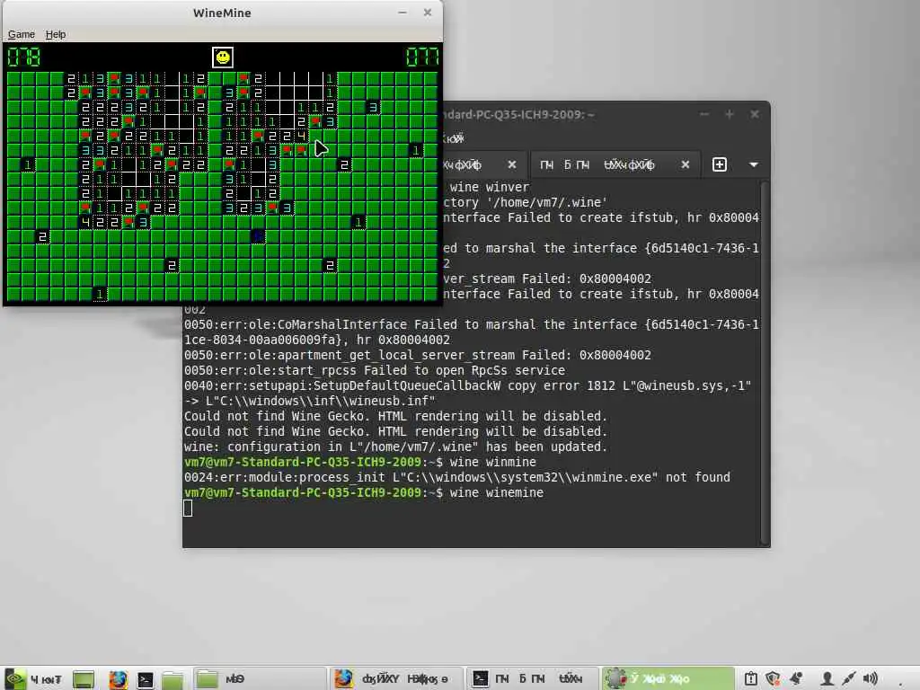Image resolution: width=920 pixels, height=690 pixels.
Task: Click the lone 1 cell in the bottom row of the minefield
Action: tap(100, 294)
